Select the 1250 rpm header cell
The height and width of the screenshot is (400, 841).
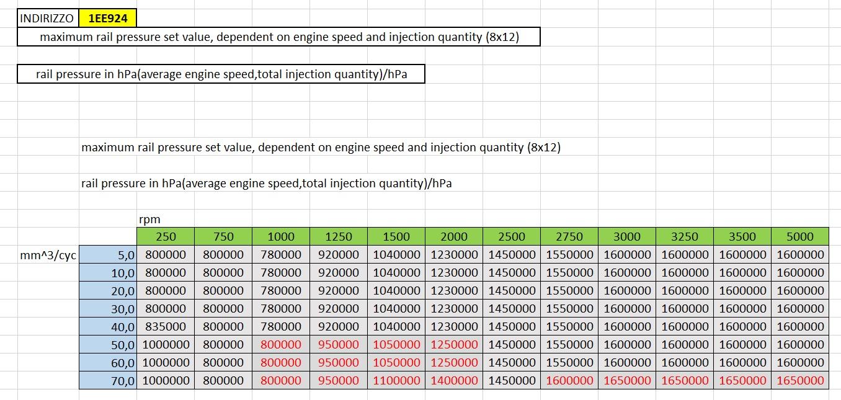339,236
